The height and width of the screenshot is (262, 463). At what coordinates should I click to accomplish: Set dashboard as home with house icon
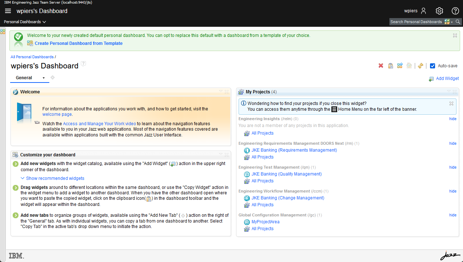click(x=409, y=65)
